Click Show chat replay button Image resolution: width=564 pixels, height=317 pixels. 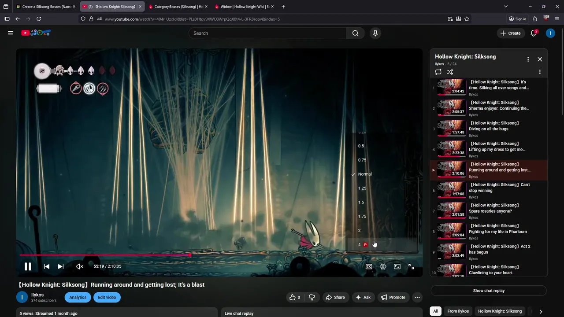(489, 291)
